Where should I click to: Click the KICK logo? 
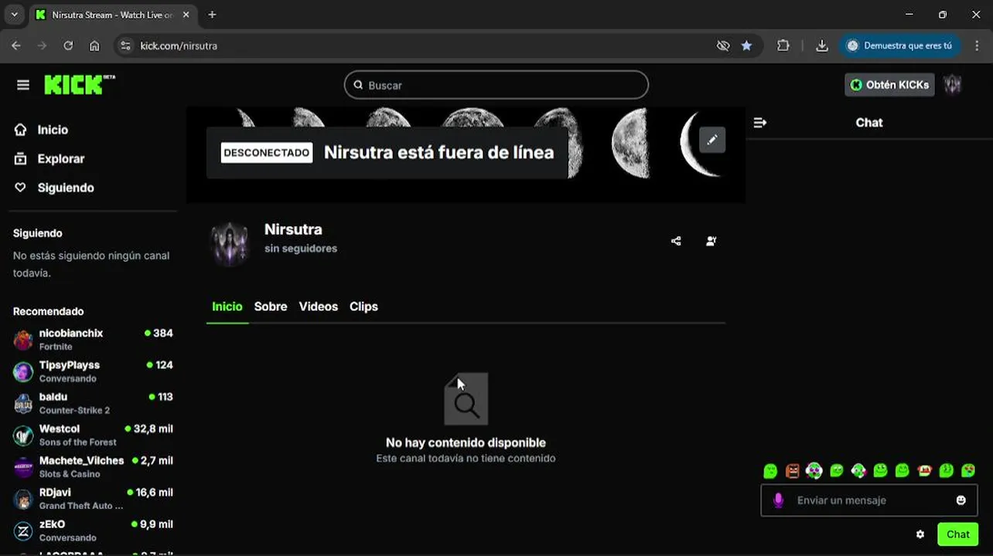[80, 84]
